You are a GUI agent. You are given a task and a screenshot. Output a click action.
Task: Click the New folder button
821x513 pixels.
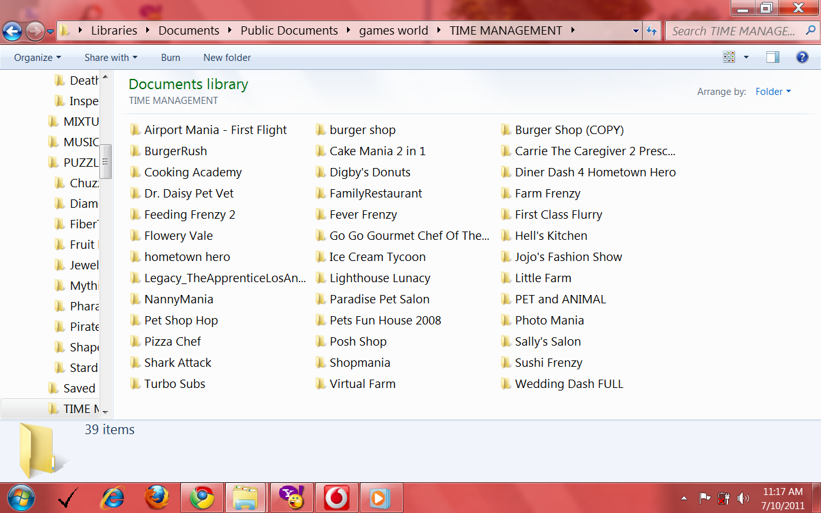click(x=227, y=58)
